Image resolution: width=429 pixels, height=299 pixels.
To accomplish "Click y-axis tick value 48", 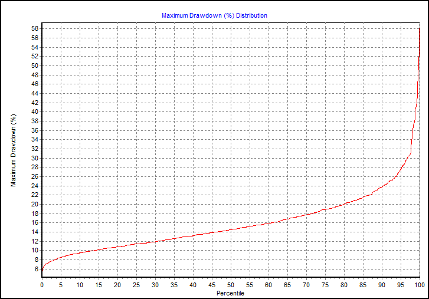I will pos(35,75).
